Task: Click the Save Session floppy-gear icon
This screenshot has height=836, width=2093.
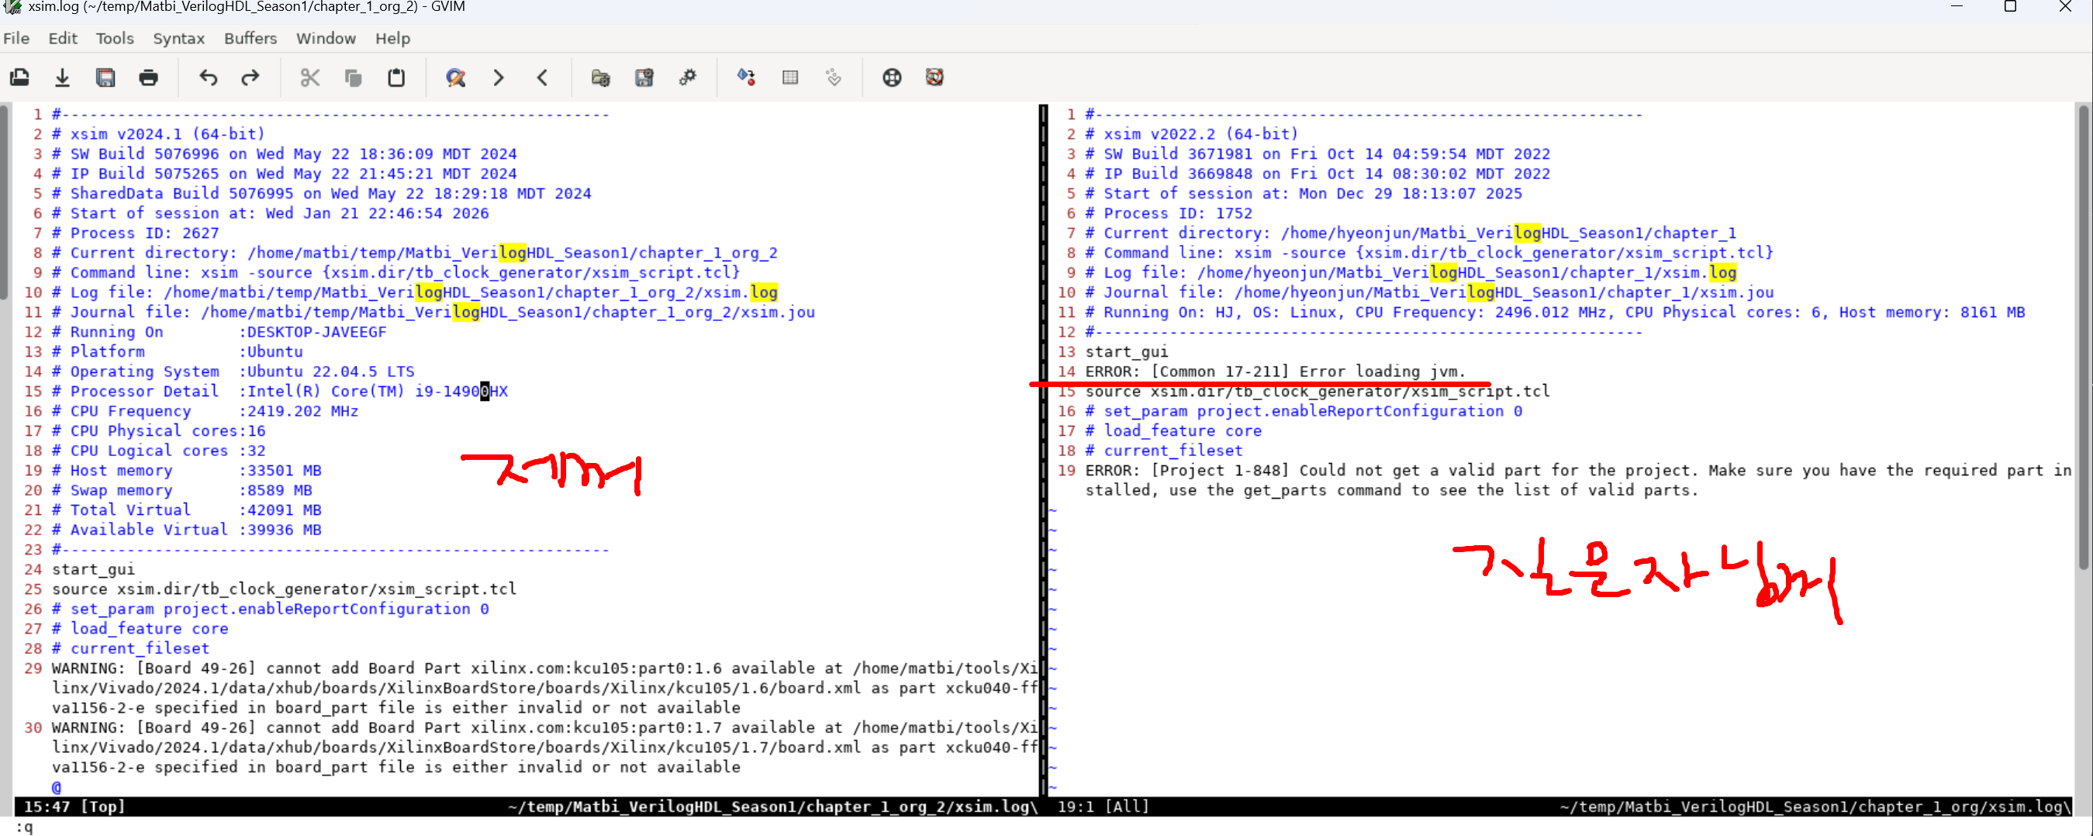Action: tap(644, 78)
